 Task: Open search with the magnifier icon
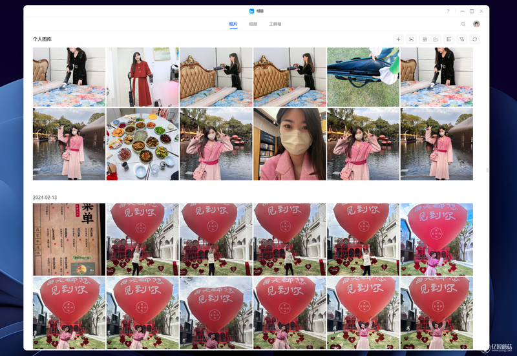(x=463, y=24)
